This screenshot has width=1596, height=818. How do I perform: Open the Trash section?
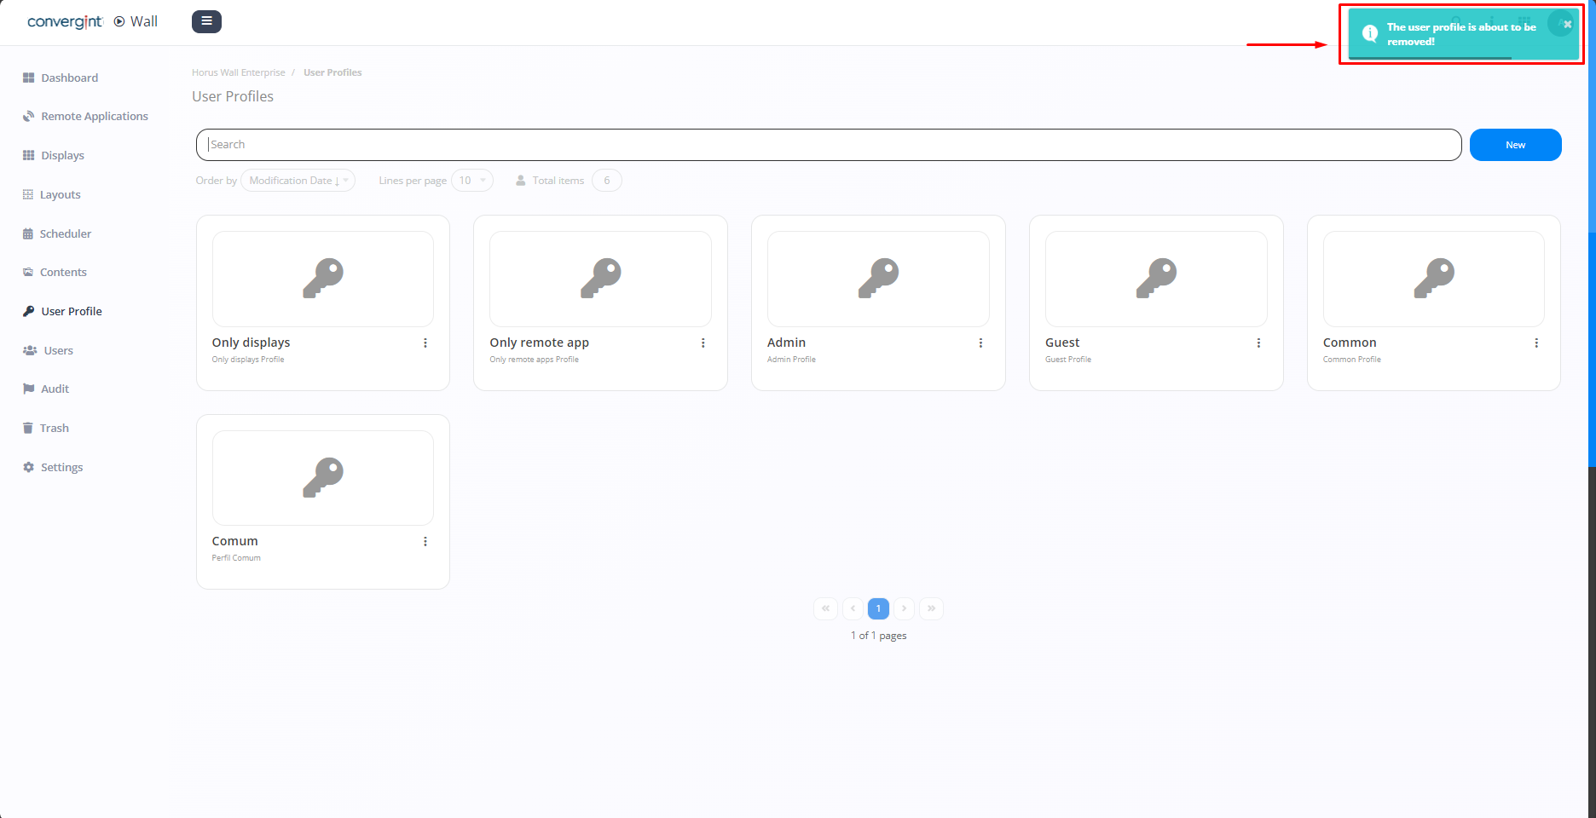(x=55, y=428)
